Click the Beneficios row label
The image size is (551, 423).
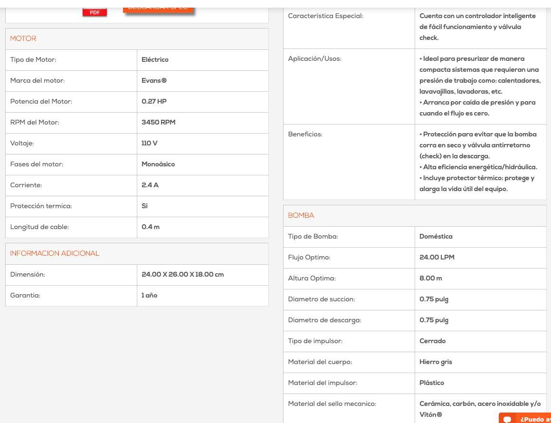point(305,135)
